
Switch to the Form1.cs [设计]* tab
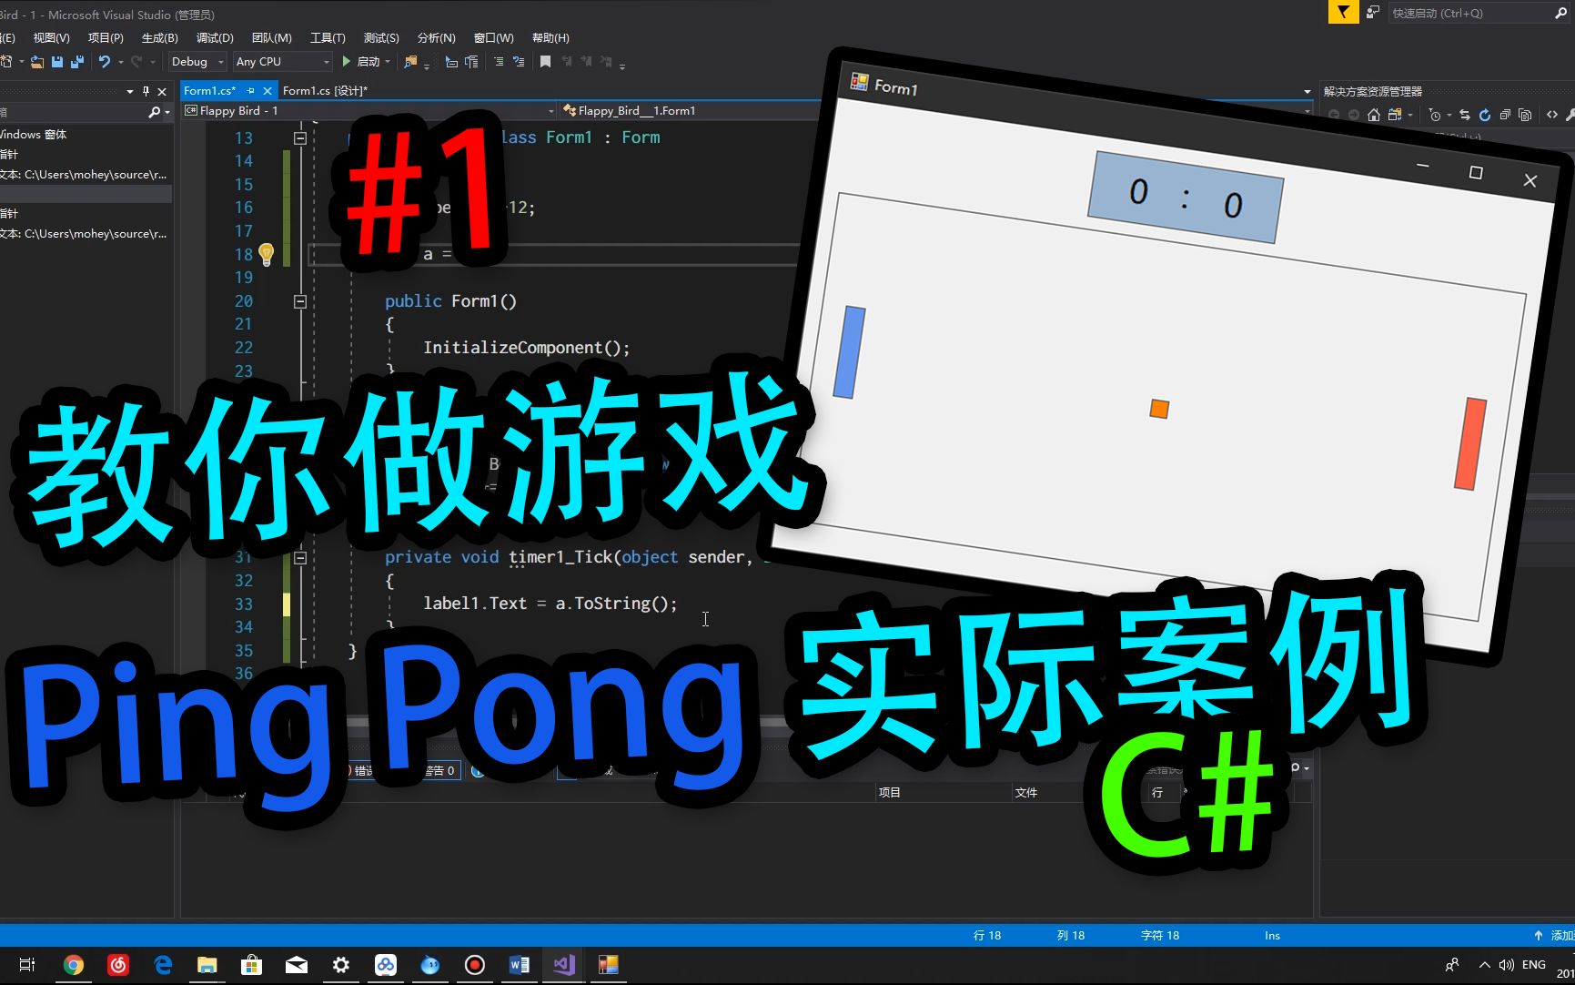click(x=325, y=91)
